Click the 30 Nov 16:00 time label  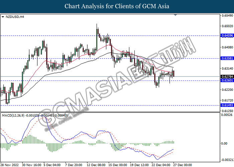tap(32, 165)
